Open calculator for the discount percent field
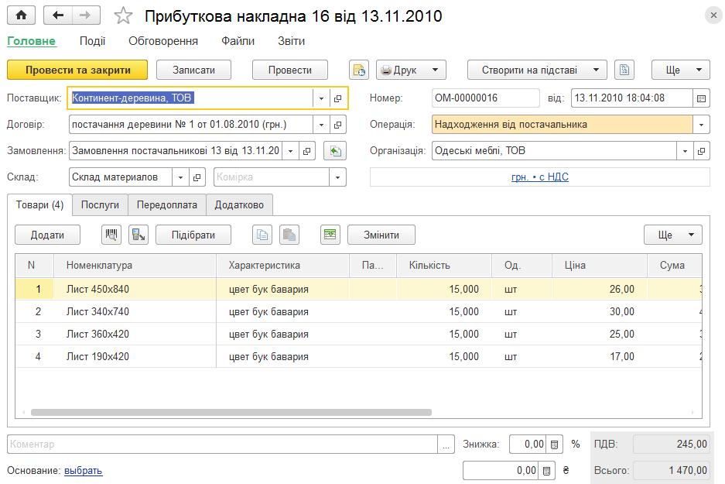Image resolution: width=725 pixels, height=484 pixels. (x=554, y=445)
